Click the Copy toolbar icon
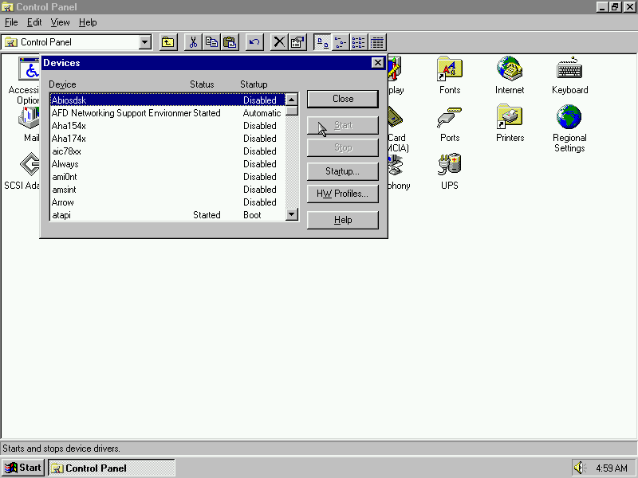The height and width of the screenshot is (478, 638). tap(211, 42)
